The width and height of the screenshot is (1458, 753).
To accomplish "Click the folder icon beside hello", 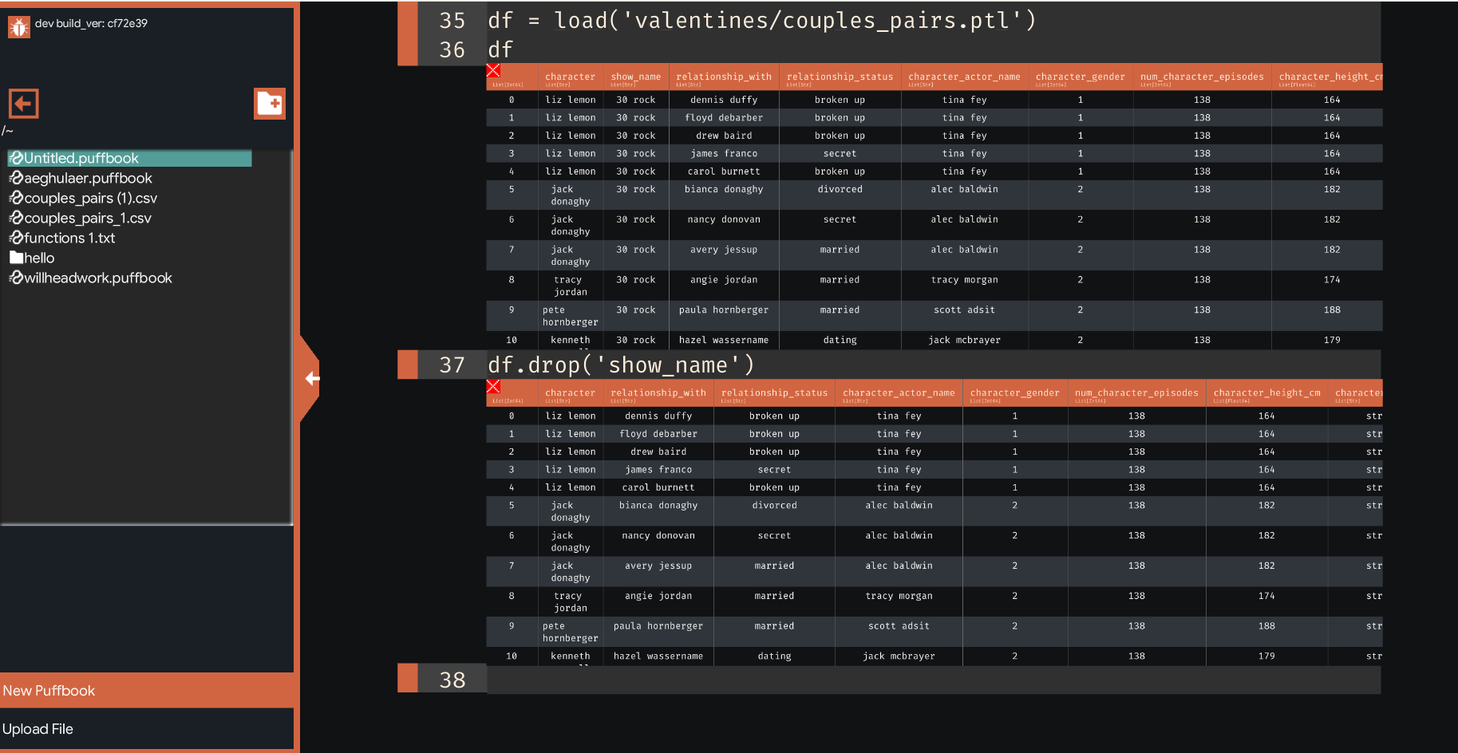I will [x=16, y=257].
